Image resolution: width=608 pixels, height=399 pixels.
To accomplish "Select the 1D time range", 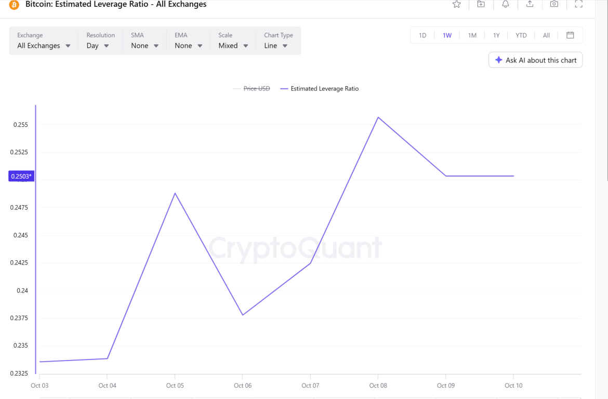I will tap(422, 35).
